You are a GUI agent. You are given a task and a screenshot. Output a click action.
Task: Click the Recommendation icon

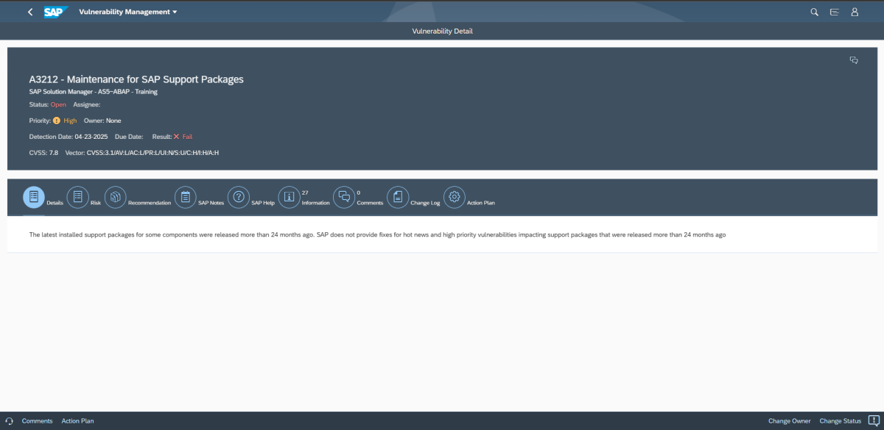tap(115, 197)
